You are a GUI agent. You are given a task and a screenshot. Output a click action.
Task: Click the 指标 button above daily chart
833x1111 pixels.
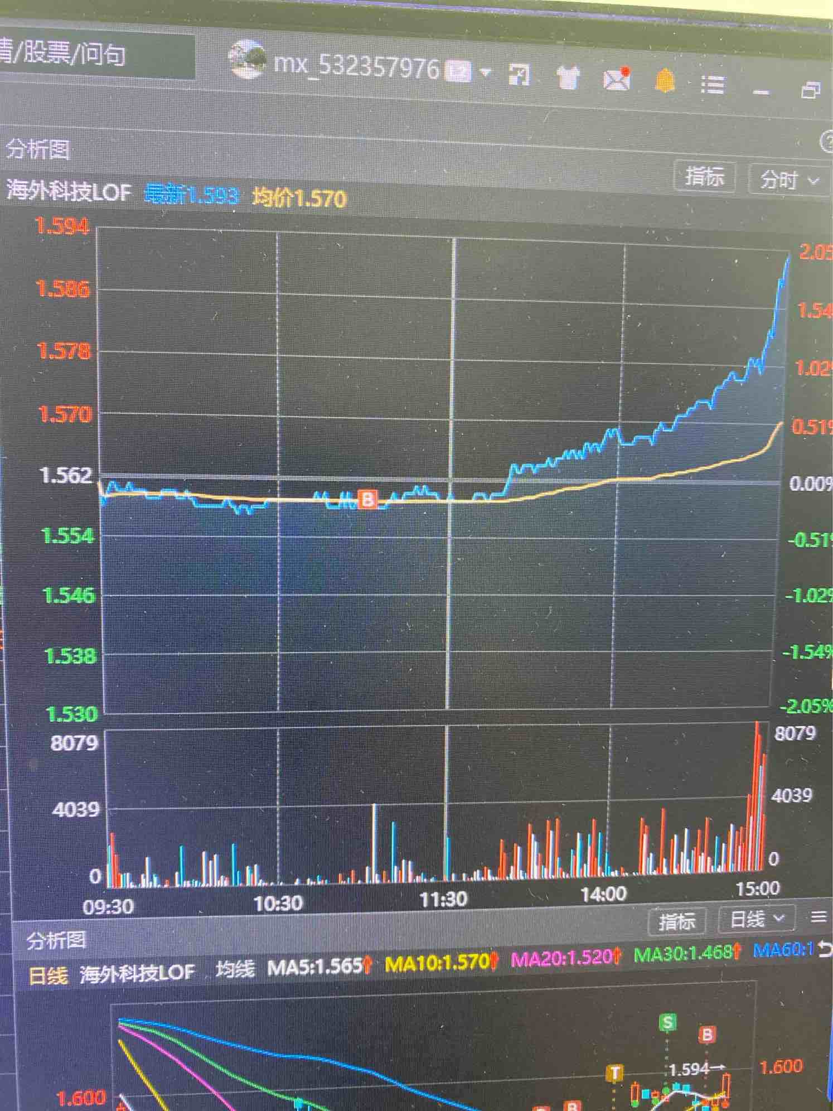pyautogui.click(x=677, y=921)
